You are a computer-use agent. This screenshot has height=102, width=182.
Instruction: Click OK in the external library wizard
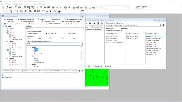(89, 66)
